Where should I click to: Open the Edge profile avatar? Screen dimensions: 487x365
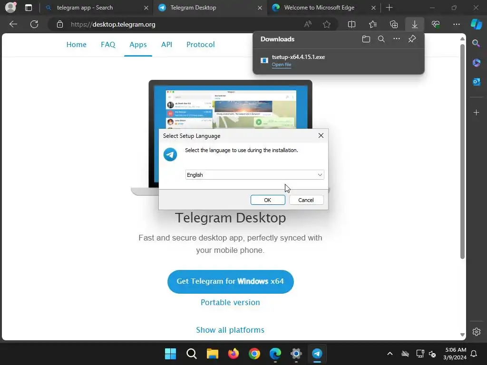point(10,8)
